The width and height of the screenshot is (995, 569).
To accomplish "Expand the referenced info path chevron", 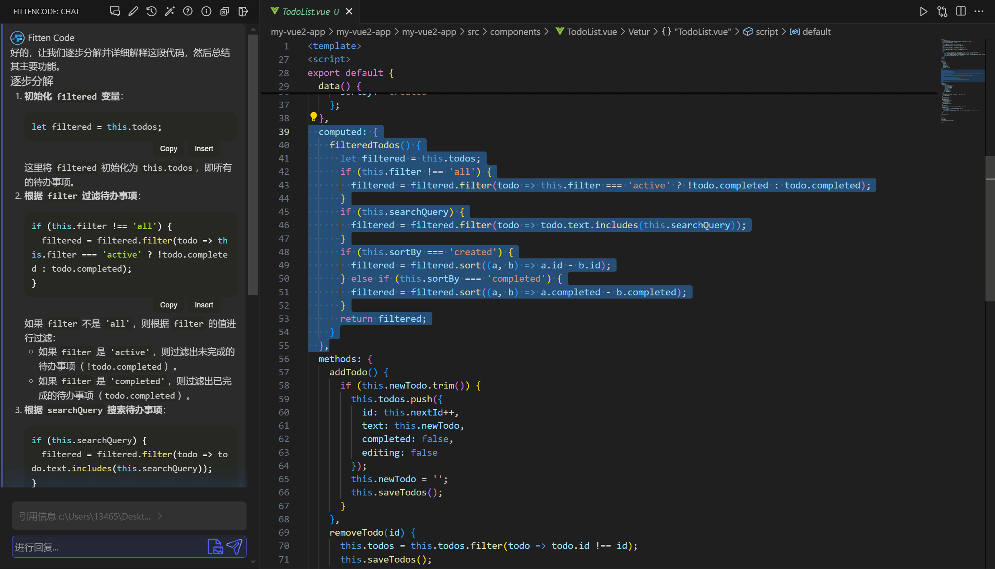I will click(160, 516).
